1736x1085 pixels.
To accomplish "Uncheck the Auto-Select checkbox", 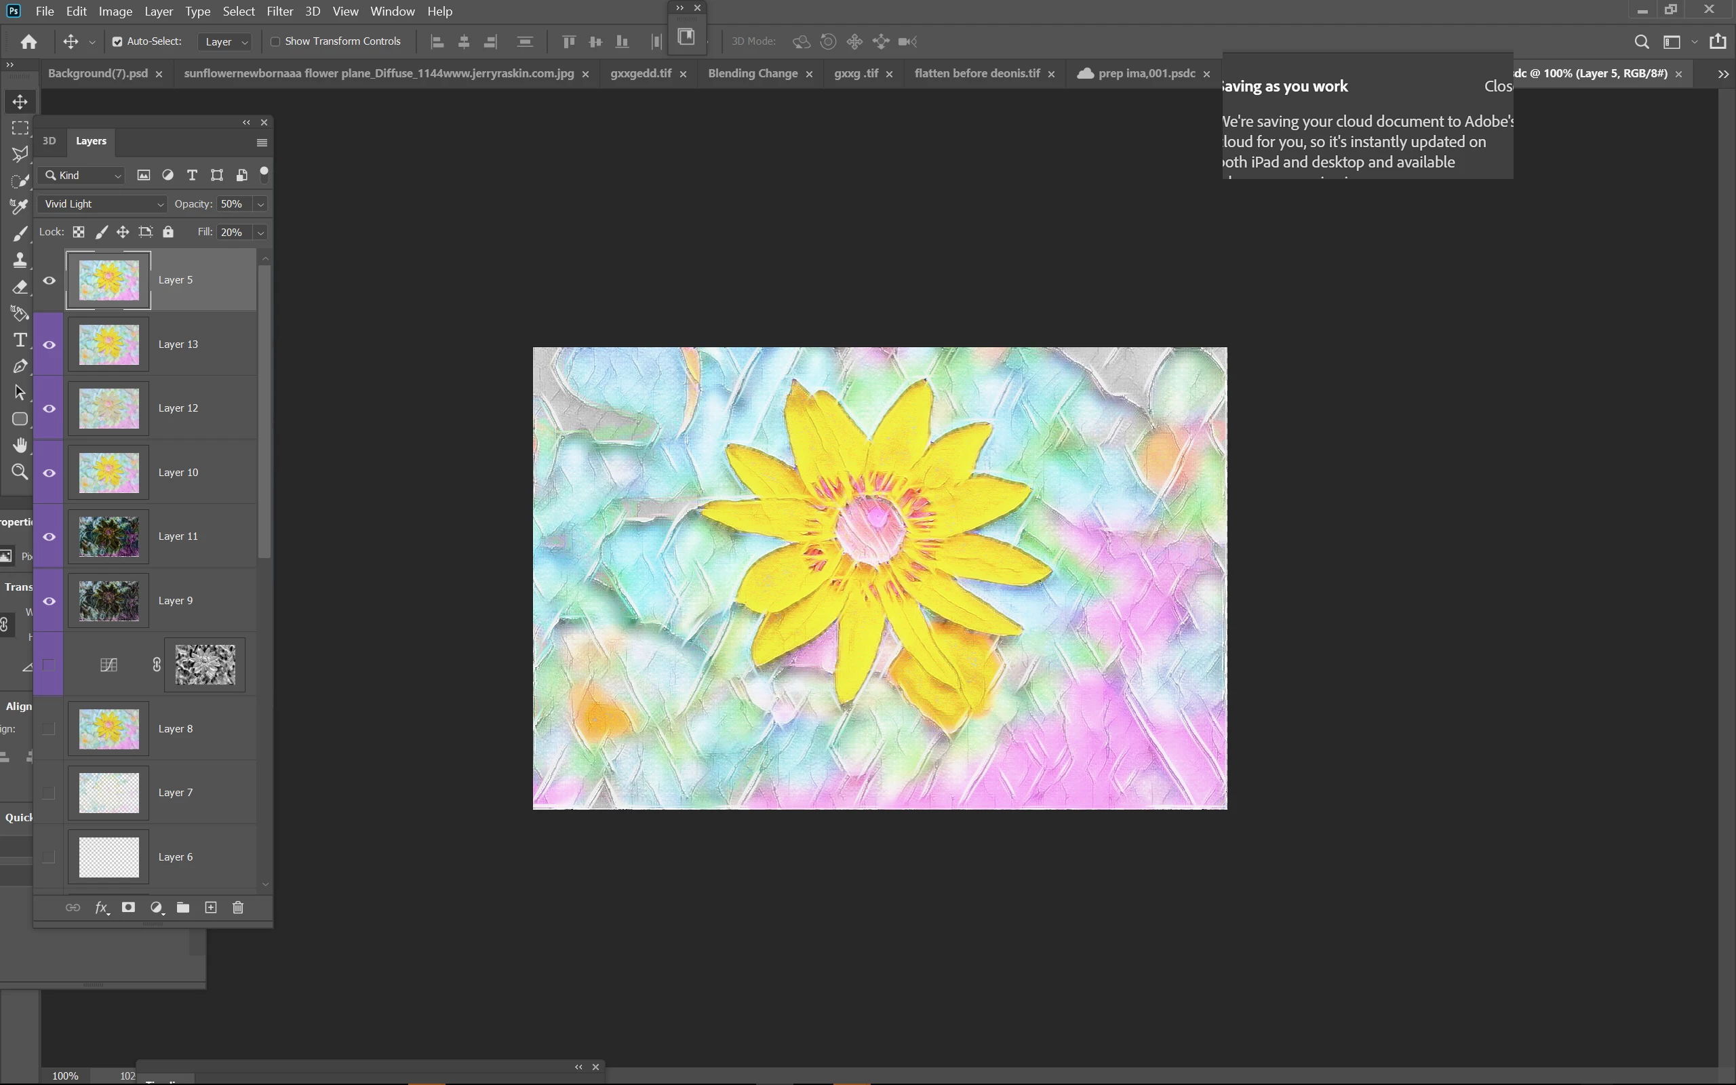I will (117, 41).
